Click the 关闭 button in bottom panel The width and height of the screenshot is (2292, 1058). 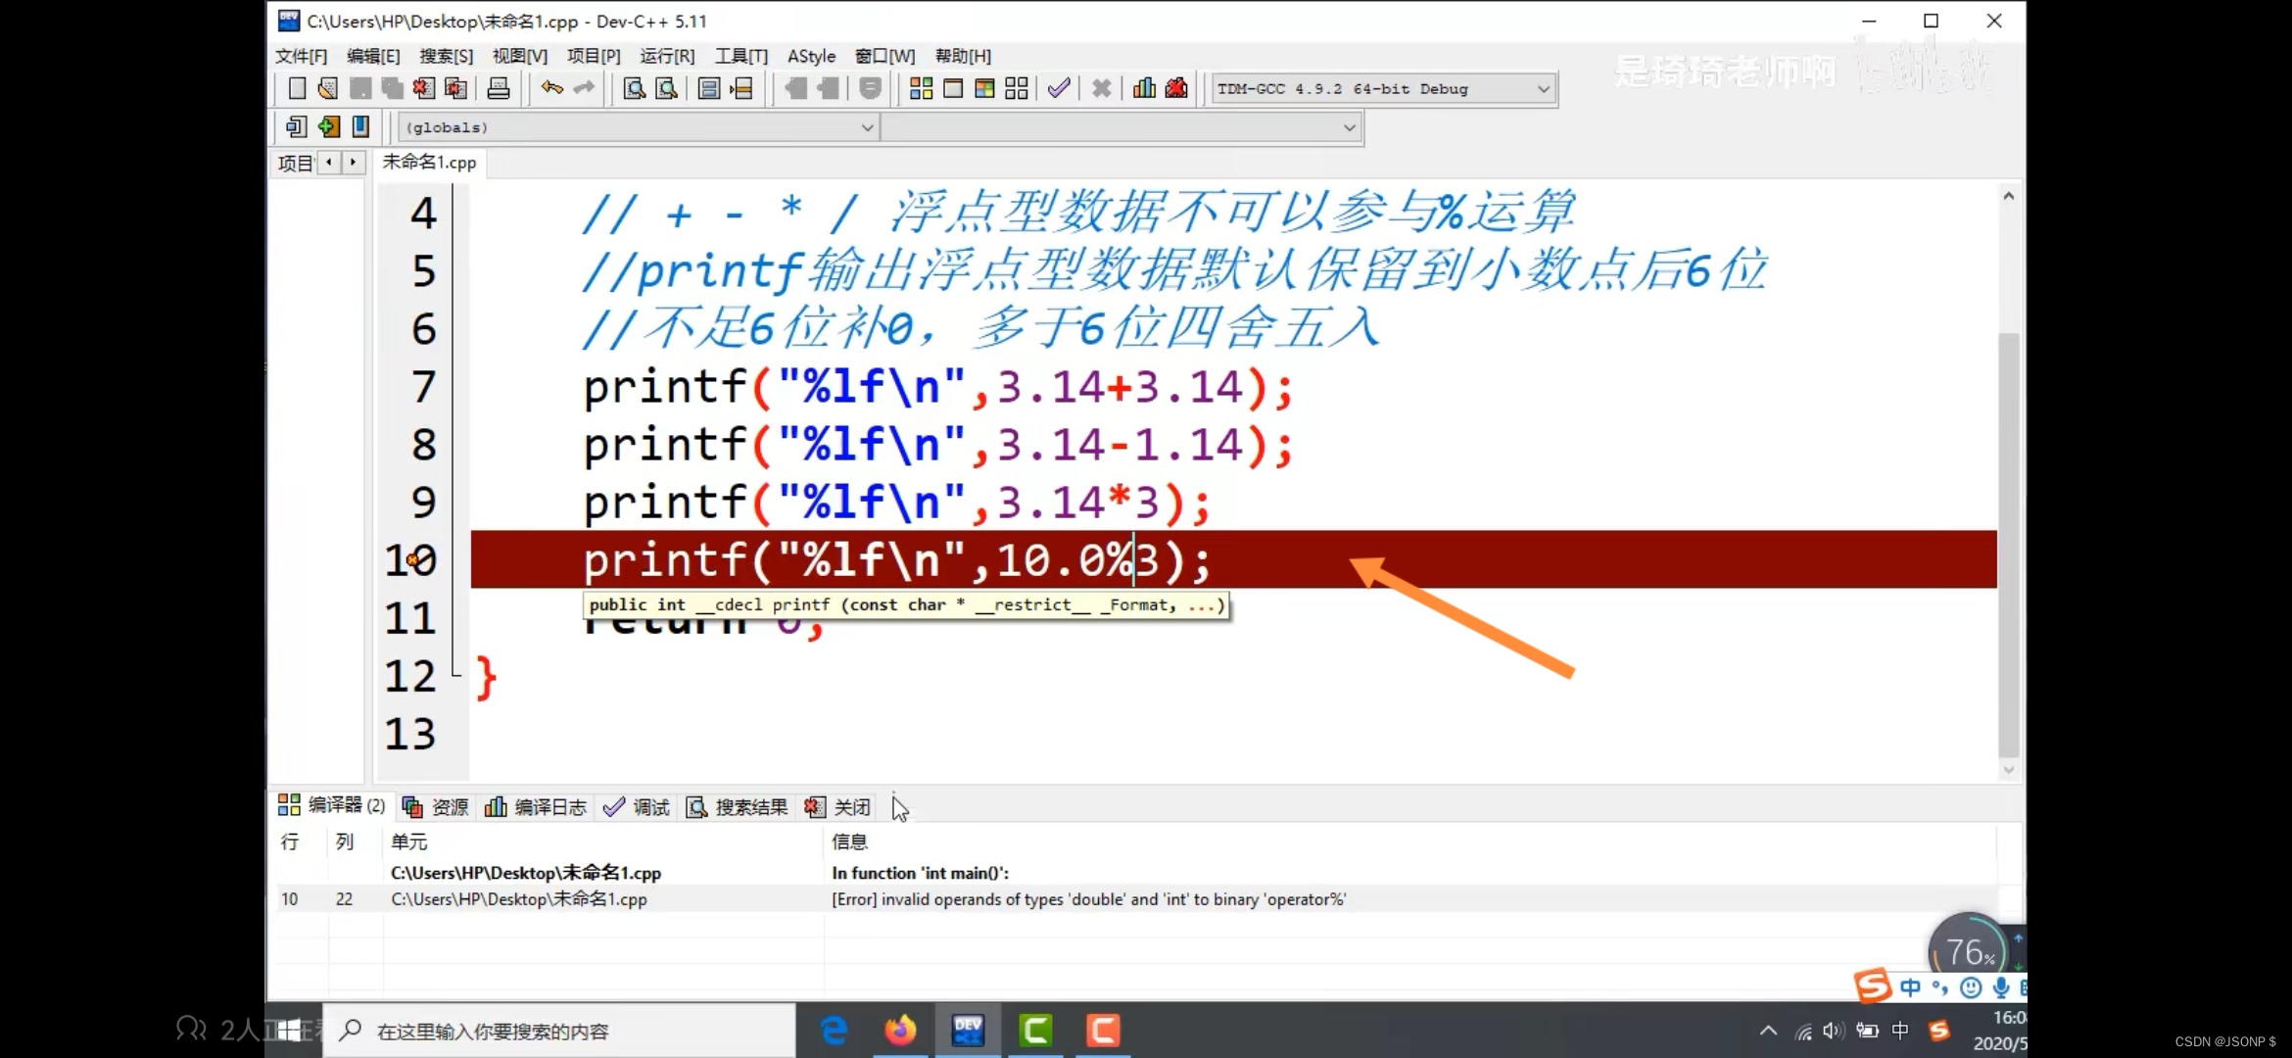tap(838, 806)
